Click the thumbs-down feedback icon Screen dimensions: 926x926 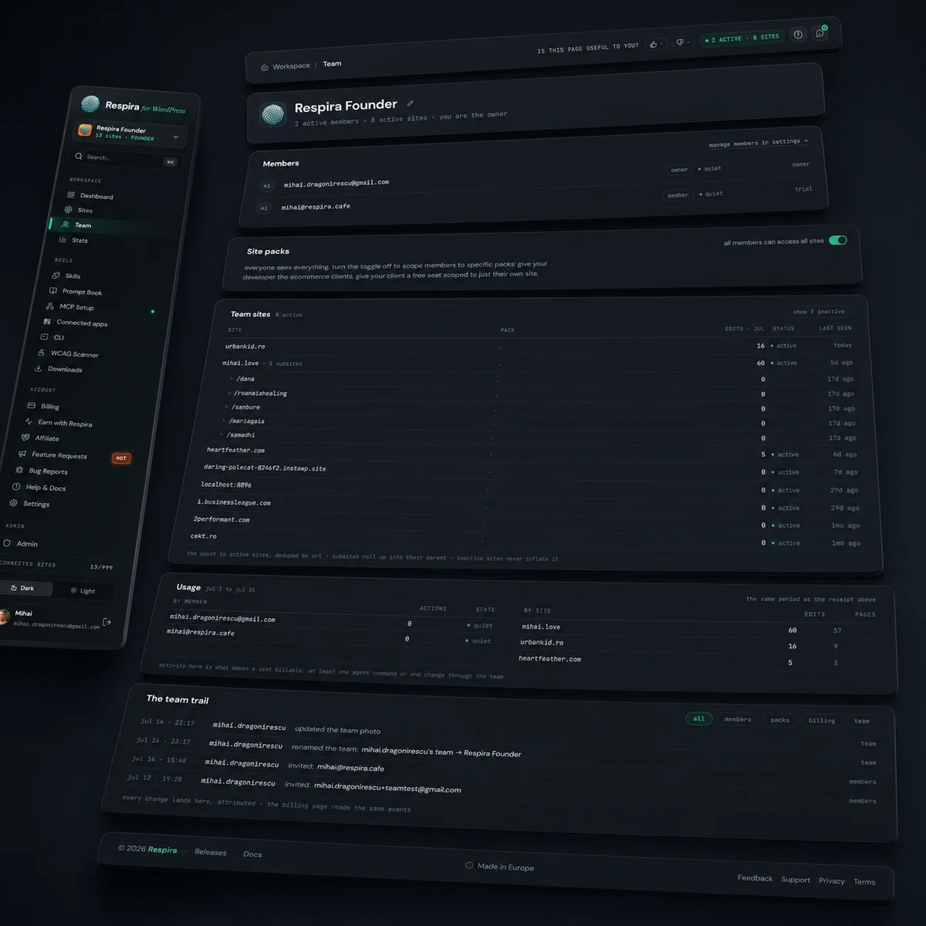(x=680, y=42)
